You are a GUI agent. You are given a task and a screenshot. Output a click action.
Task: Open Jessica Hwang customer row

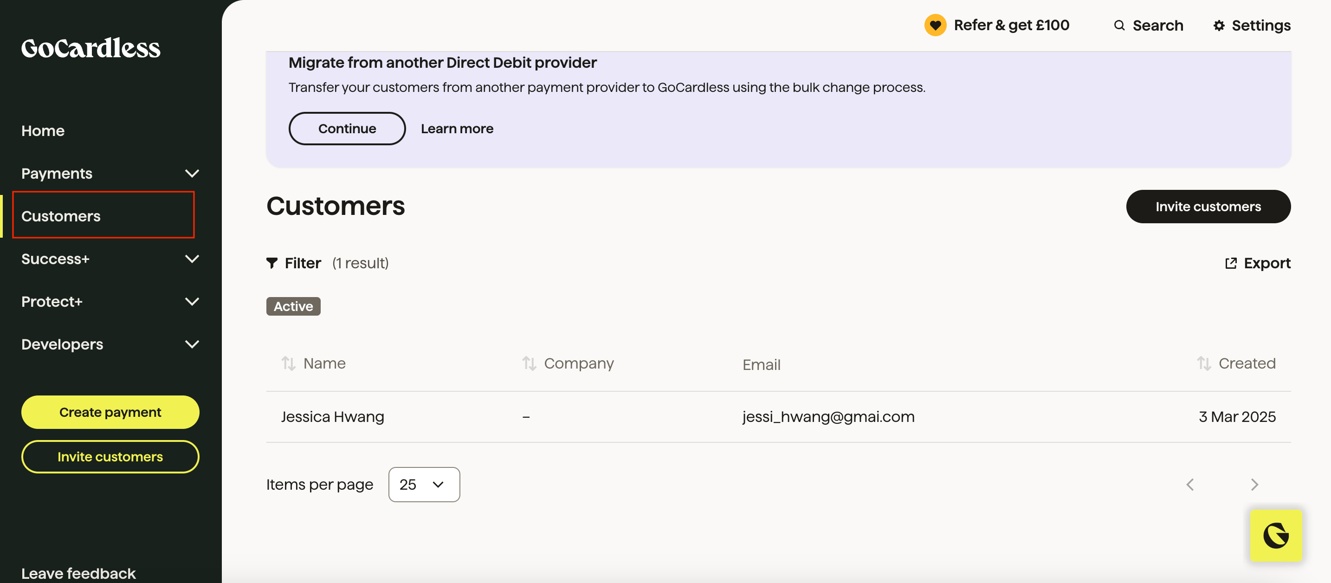point(778,416)
